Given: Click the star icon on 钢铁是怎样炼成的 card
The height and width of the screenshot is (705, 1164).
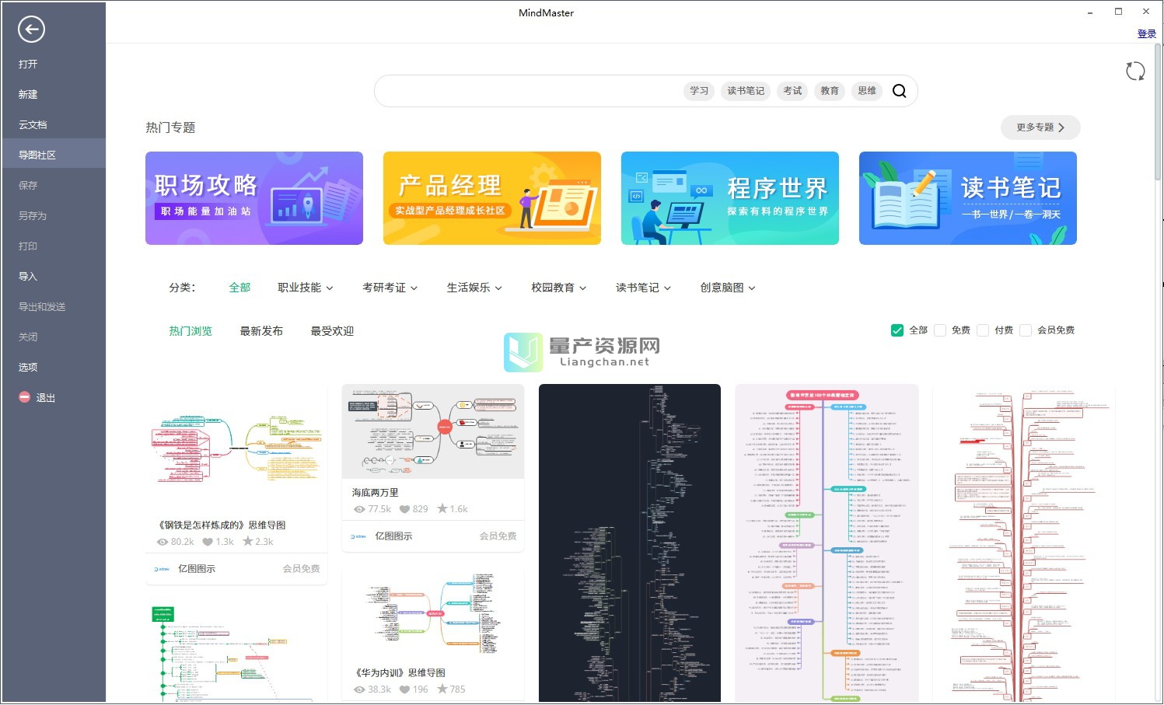Looking at the screenshot, I should (248, 541).
